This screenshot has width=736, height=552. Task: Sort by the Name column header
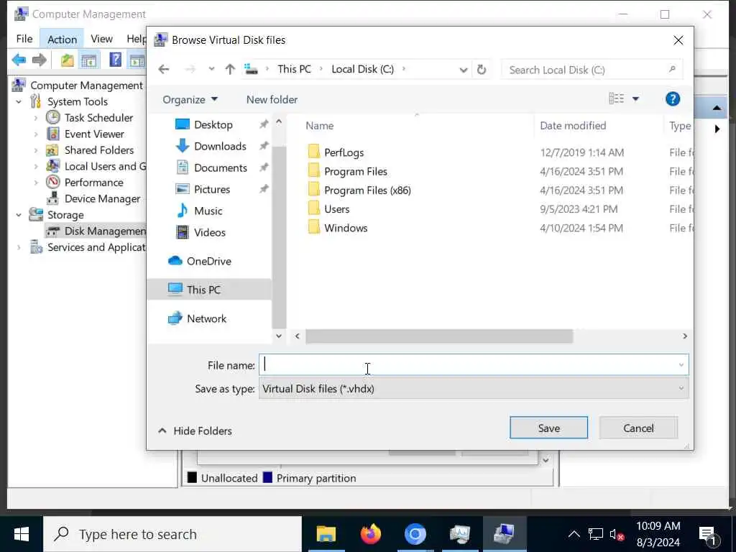[319, 126]
